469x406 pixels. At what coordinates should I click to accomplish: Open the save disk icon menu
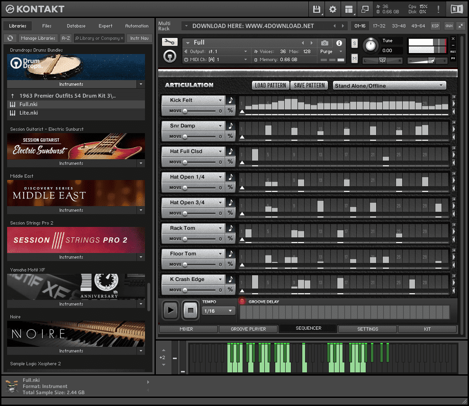316,9
